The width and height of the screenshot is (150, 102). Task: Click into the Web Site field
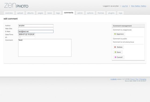[x=36, y=29]
